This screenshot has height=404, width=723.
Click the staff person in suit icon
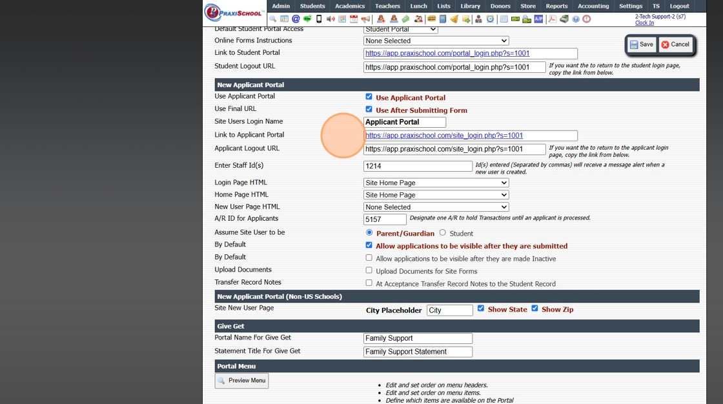point(478,19)
